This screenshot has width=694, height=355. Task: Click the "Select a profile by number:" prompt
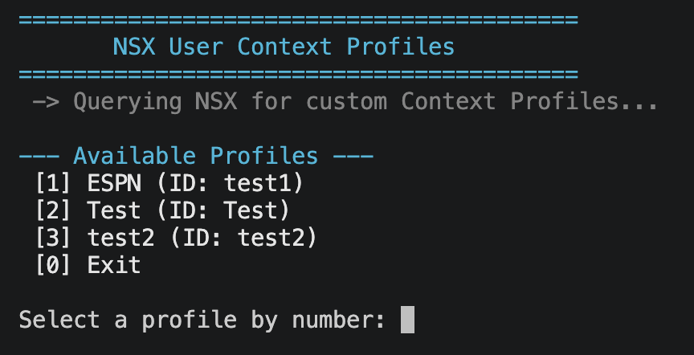click(x=202, y=320)
